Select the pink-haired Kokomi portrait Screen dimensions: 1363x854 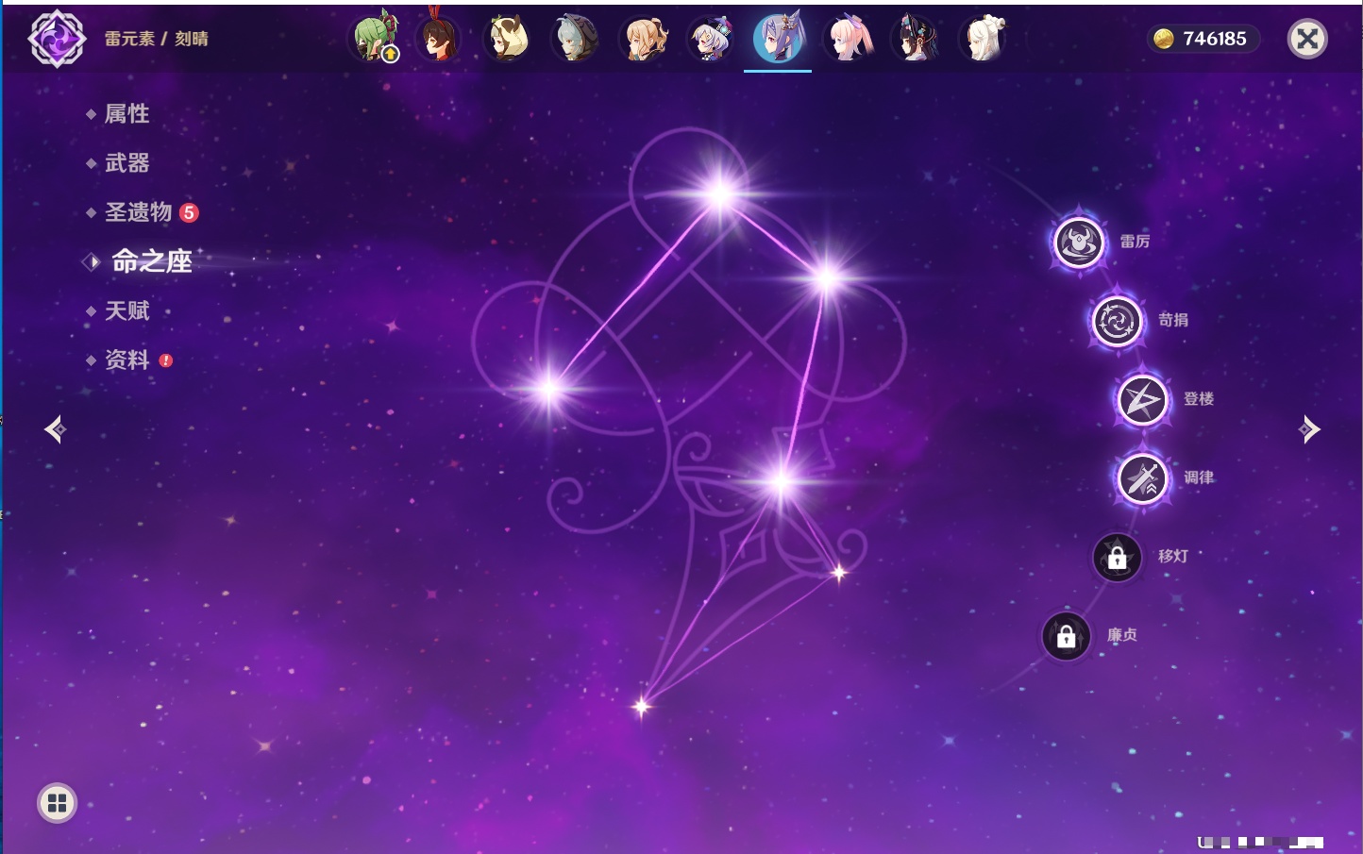(848, 38)
